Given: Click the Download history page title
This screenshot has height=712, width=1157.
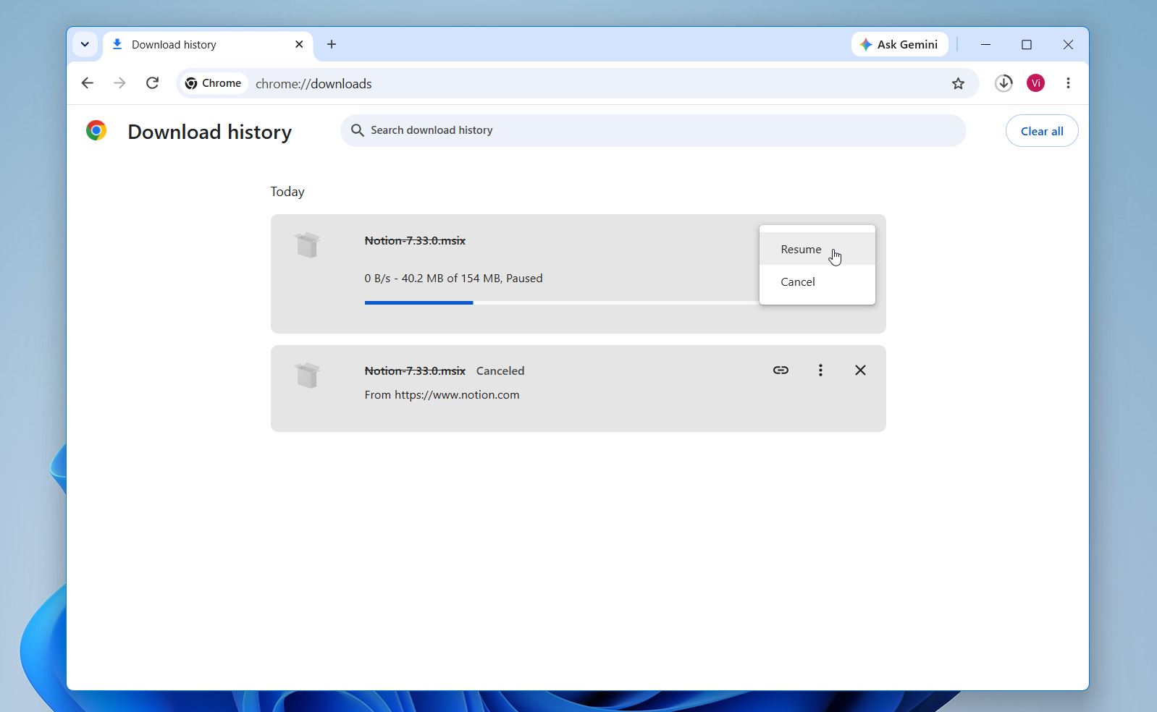Looking at the screenshot, I should coord(210,132).
